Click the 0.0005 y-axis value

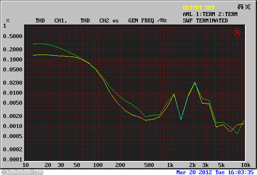coord(12,136)
